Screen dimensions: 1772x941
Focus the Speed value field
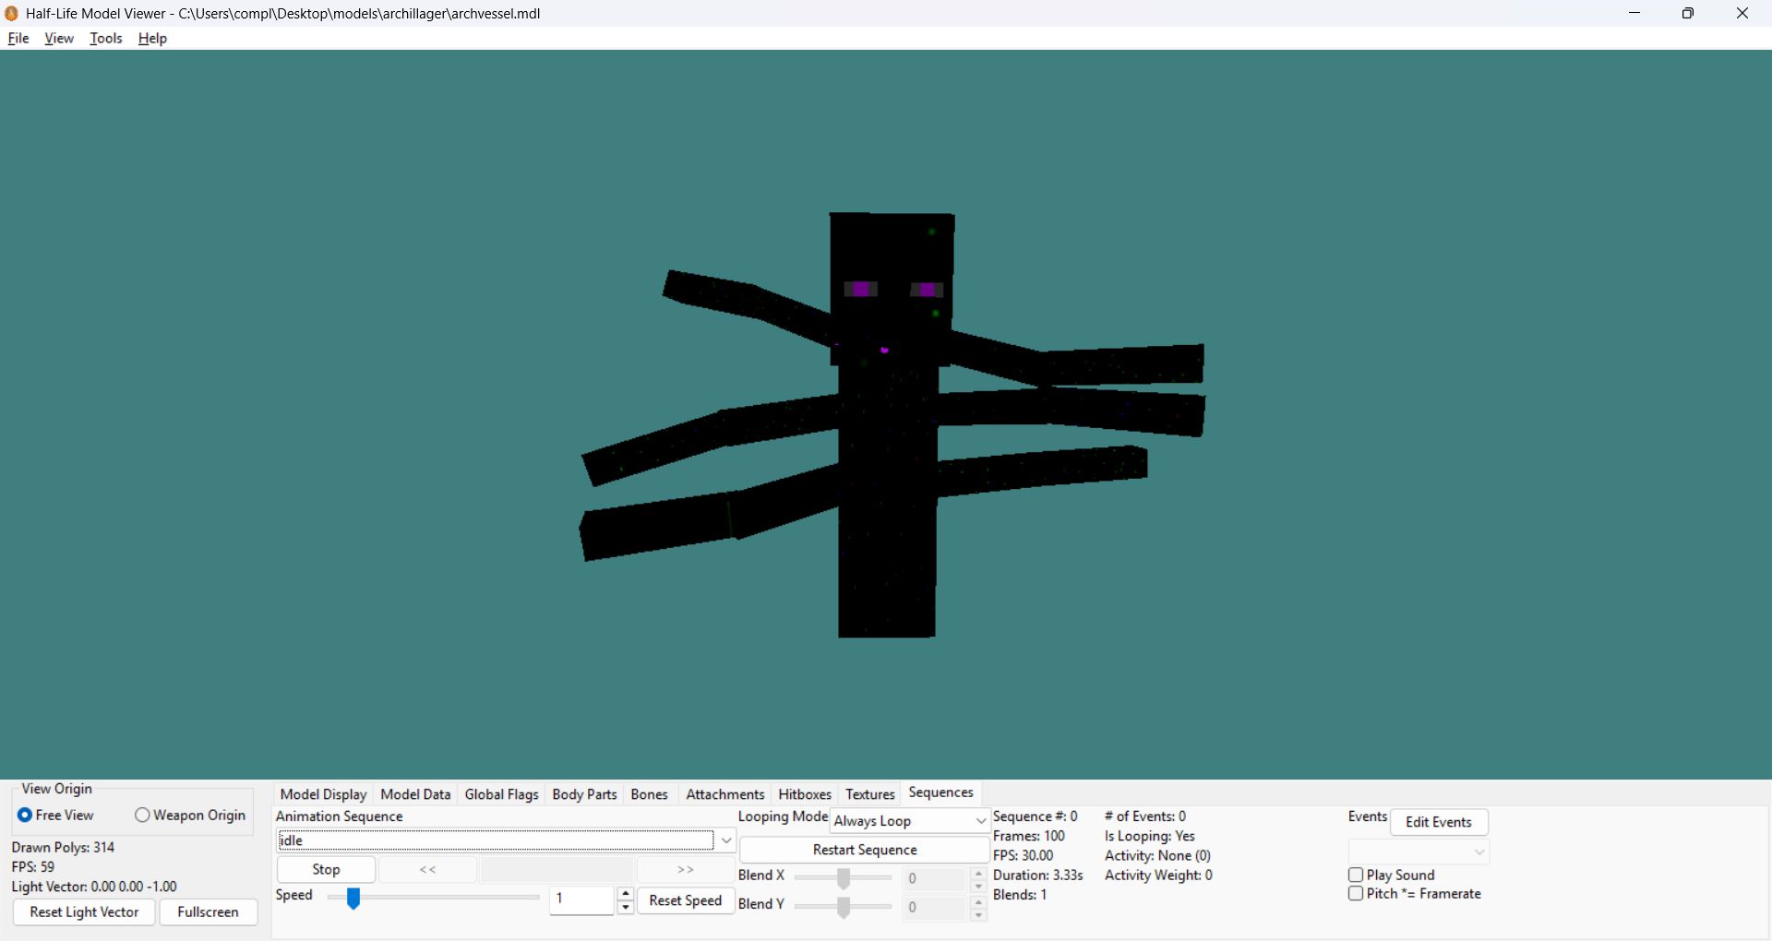coord(582,899)
